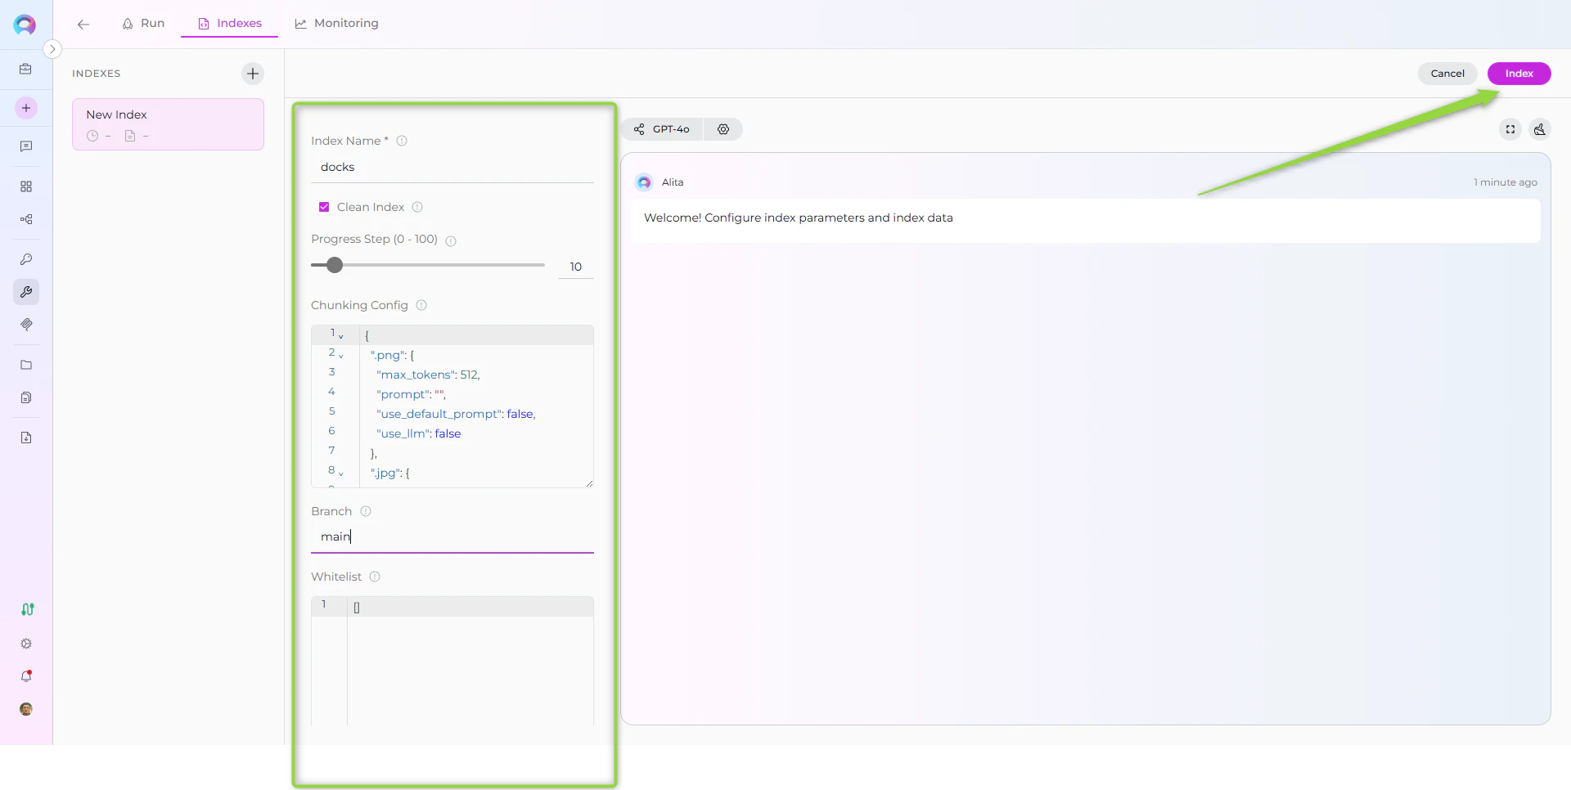Toggle the Clean Index checkbox

[x=324, y=207]
